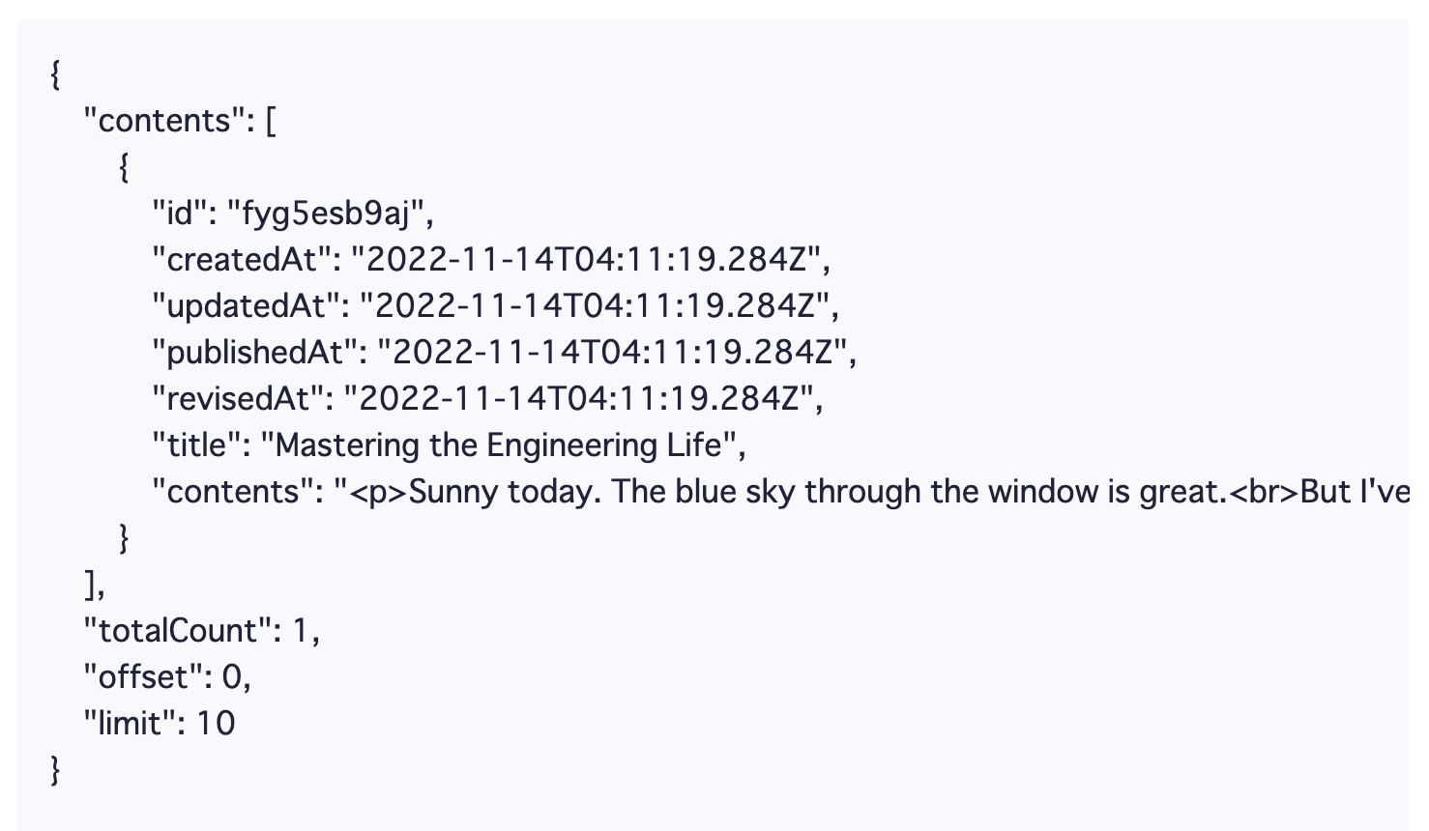
Task: Click the "createdAt" key
Action: (x=243, y=259)
